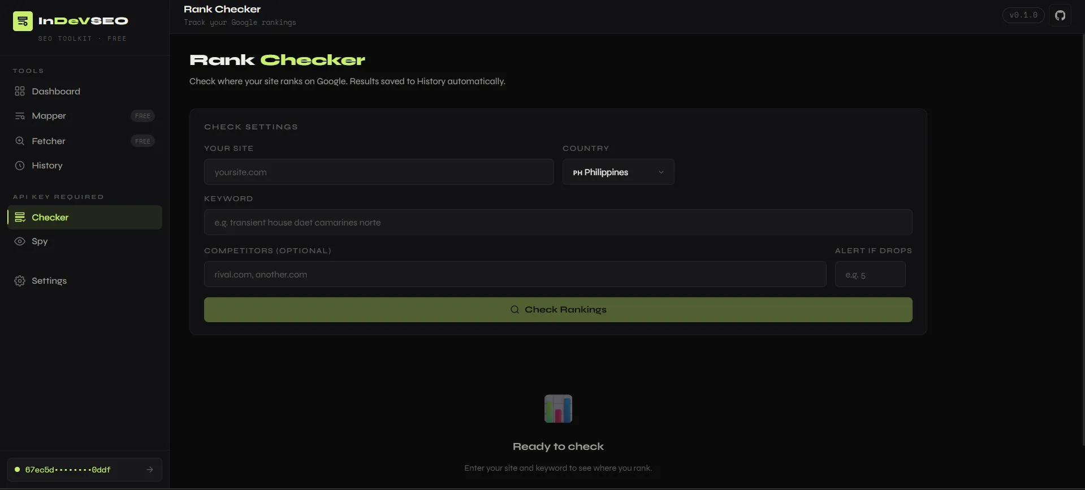Click the Spy eye icon

click(20, 241)
